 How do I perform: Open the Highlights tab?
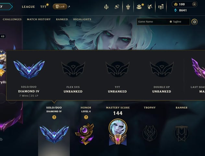pyautogui.click(x=82, y=19)
